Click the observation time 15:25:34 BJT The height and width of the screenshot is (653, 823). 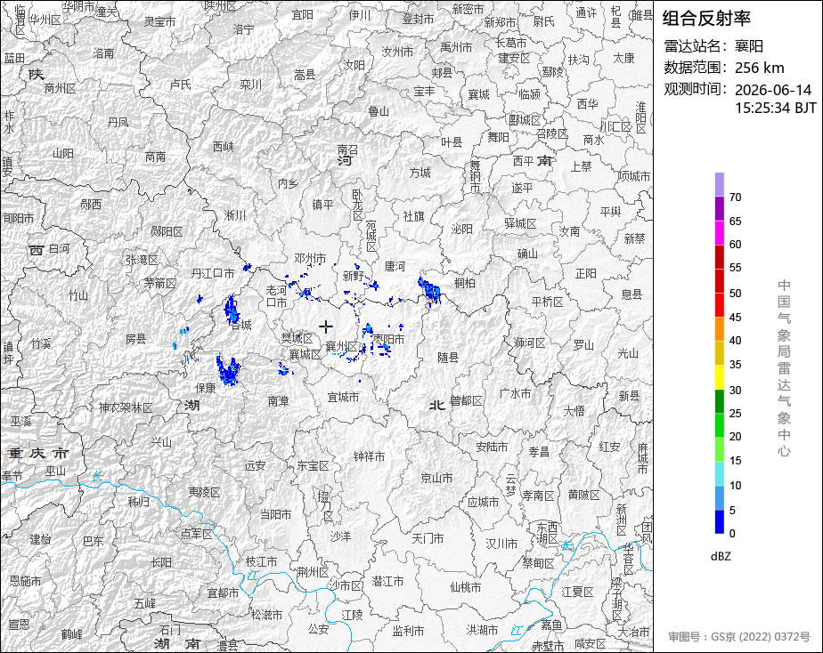tap(776, 108)
